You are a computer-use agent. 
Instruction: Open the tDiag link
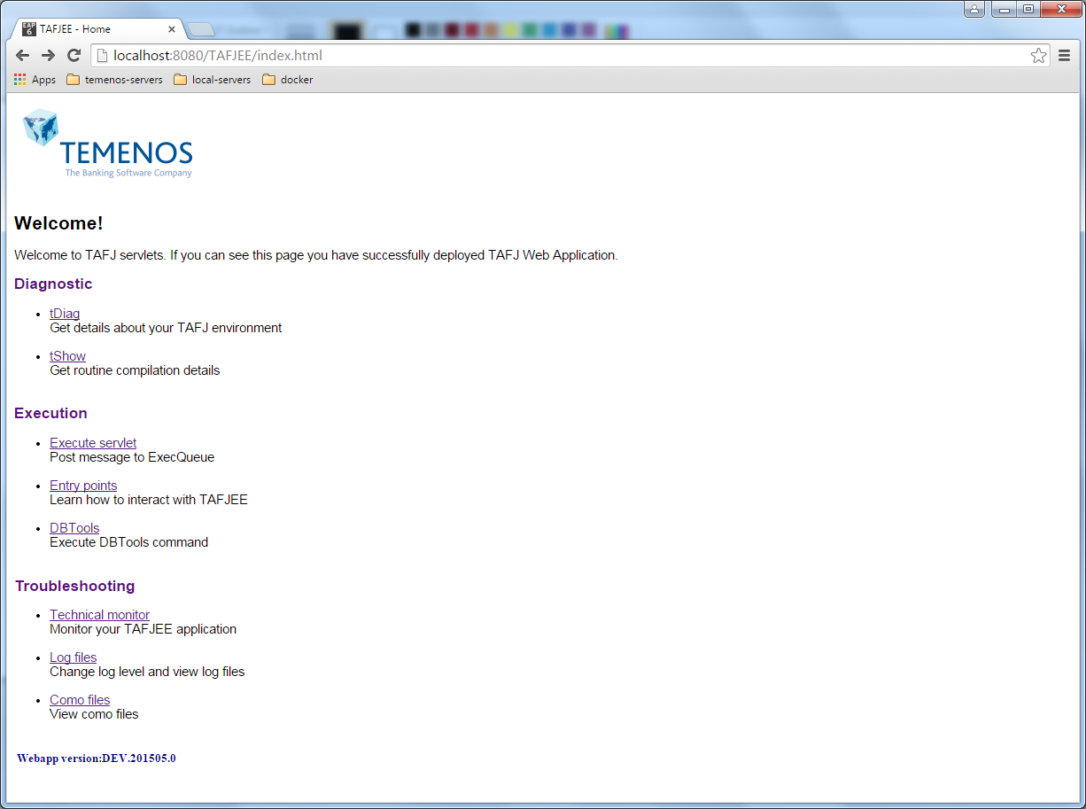(65, 314)
